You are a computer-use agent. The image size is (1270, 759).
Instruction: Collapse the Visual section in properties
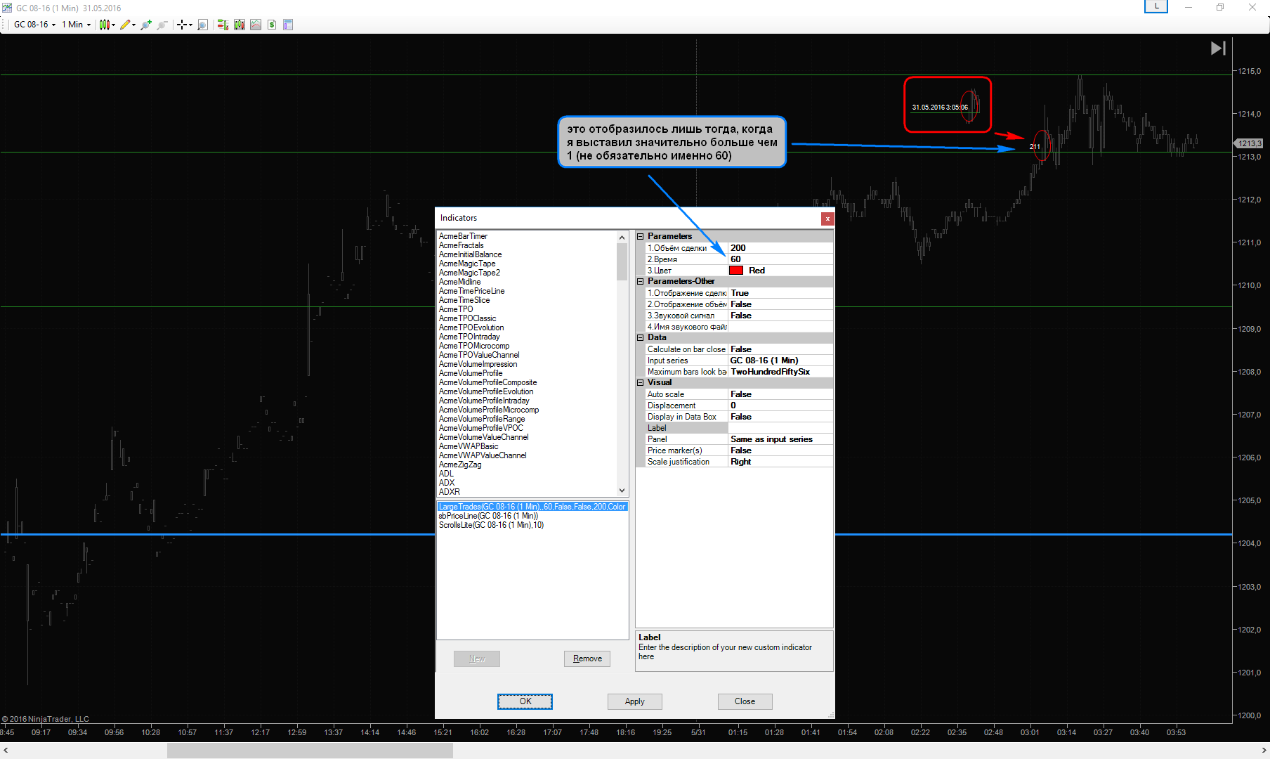641,382
